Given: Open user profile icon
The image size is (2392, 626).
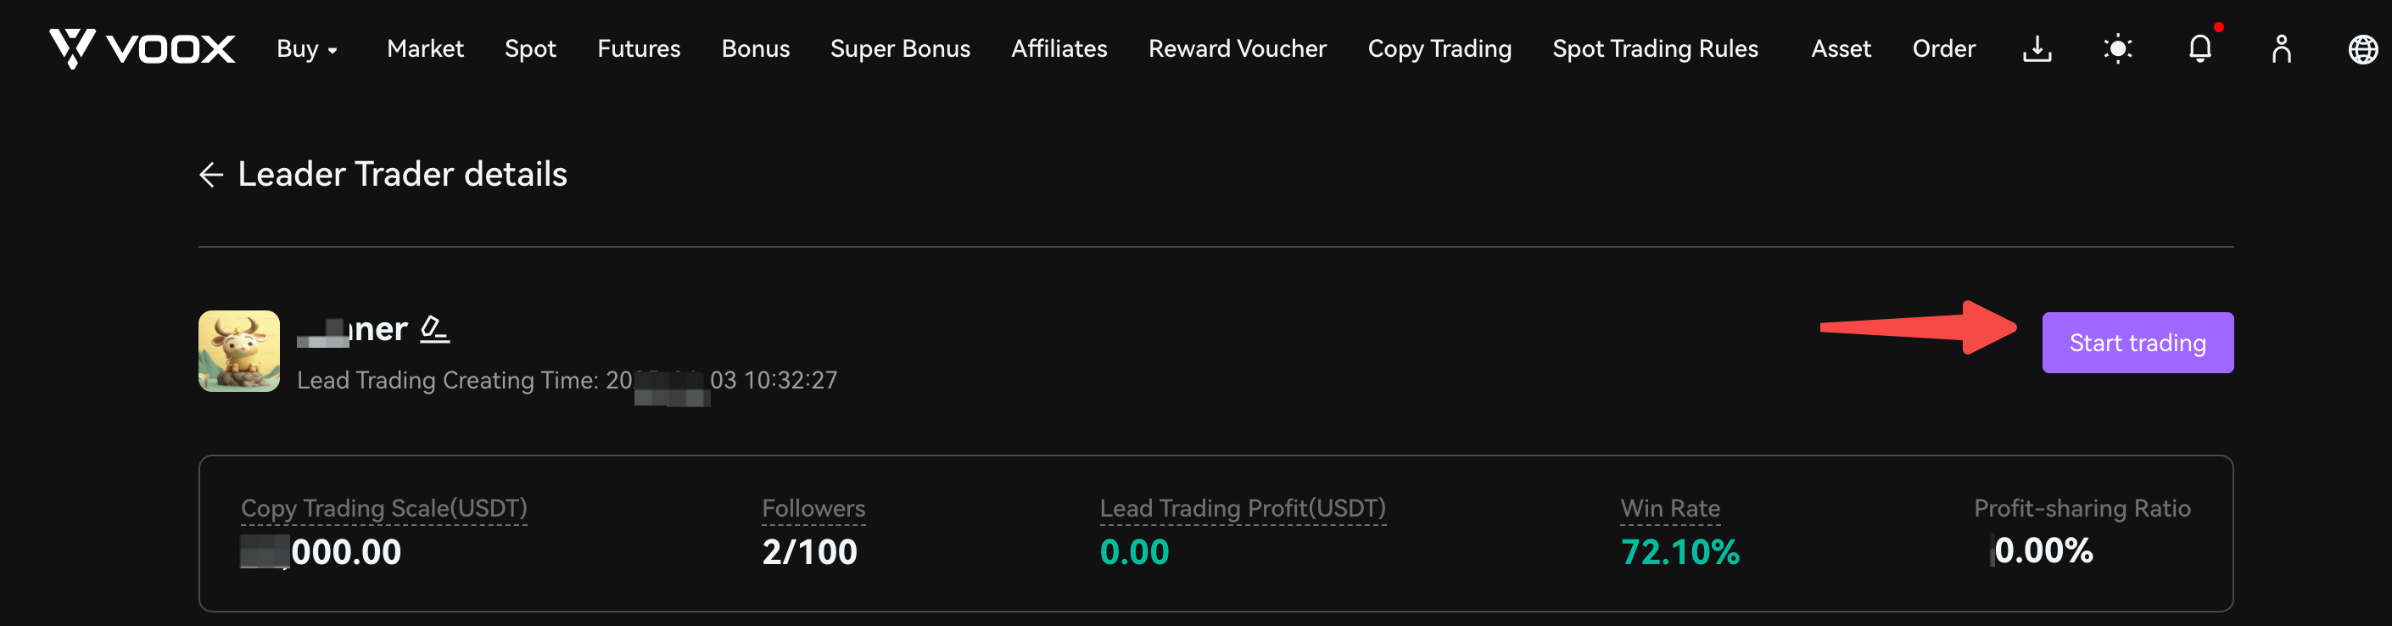Looking at the screenshot, I should pyautogui.click(x=2282, y=48).
